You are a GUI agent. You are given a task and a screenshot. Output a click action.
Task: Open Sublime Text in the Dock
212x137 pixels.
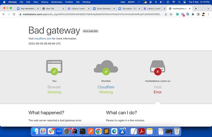pos(106,131)
